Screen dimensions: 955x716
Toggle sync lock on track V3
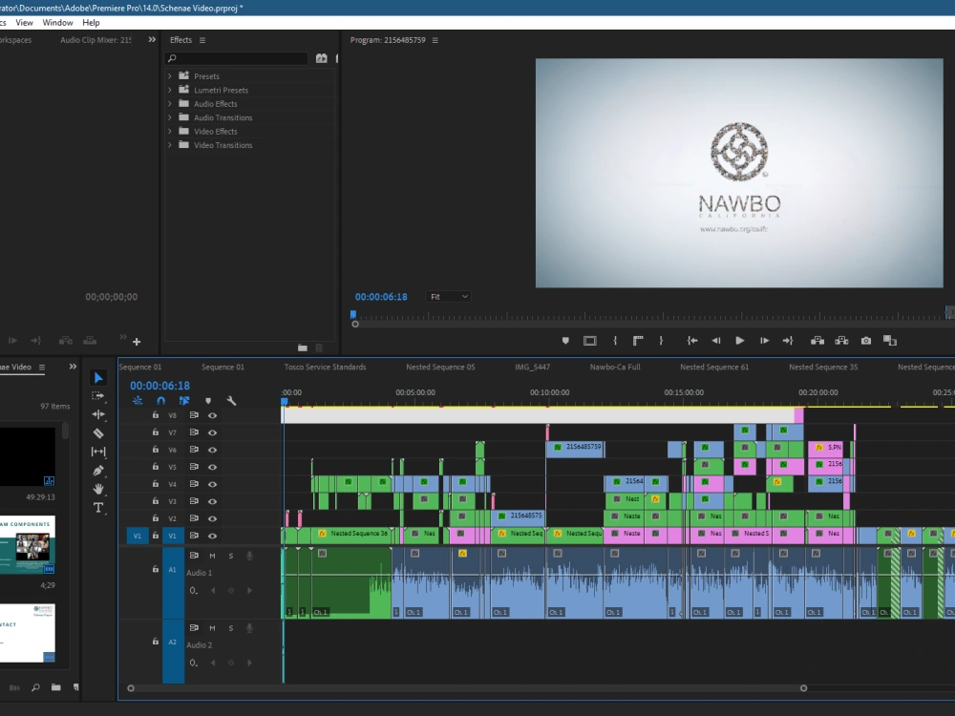(x=194, y=501)
